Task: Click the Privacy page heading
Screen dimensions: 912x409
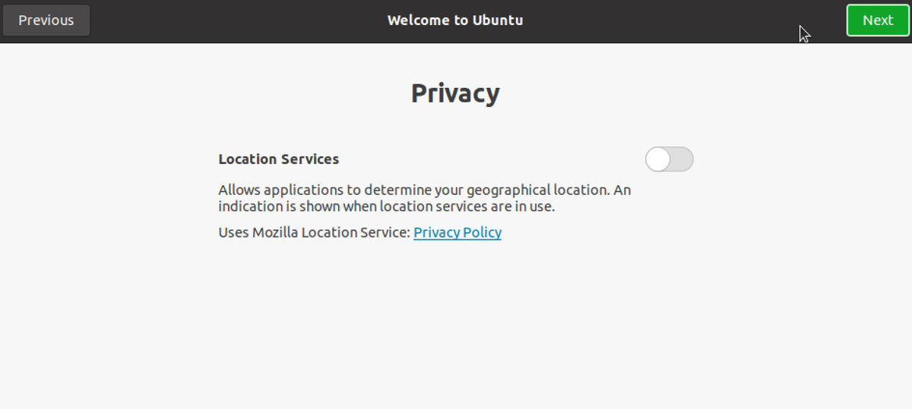Action: tap(455, 93)
